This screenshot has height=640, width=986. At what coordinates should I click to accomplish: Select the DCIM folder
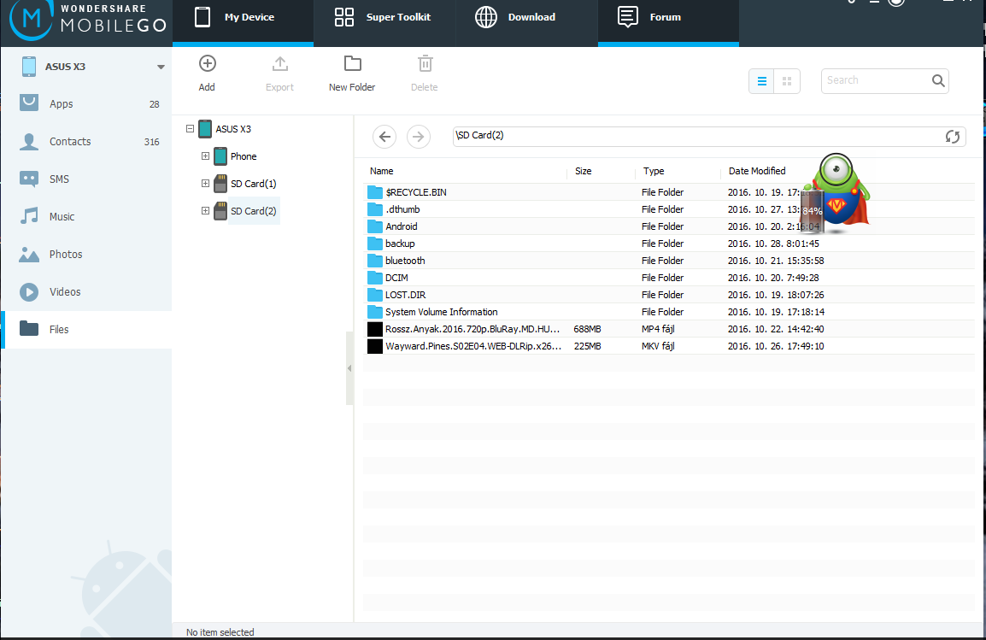pyautogui.click(x=669, y=278)
